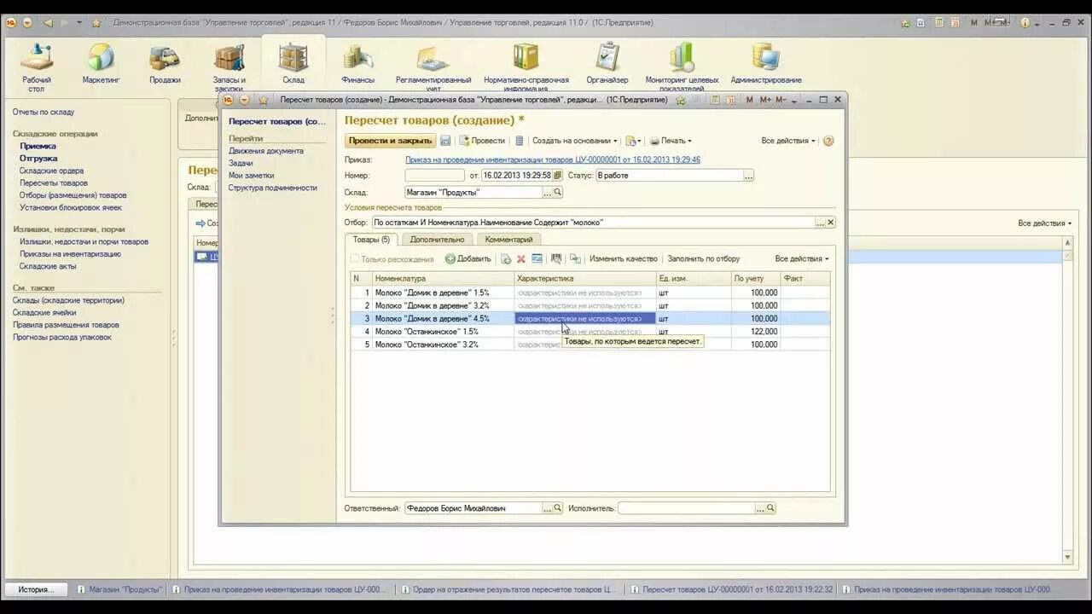
Task: Click the Изменить качество button
Action: click(x=623, y=258)
